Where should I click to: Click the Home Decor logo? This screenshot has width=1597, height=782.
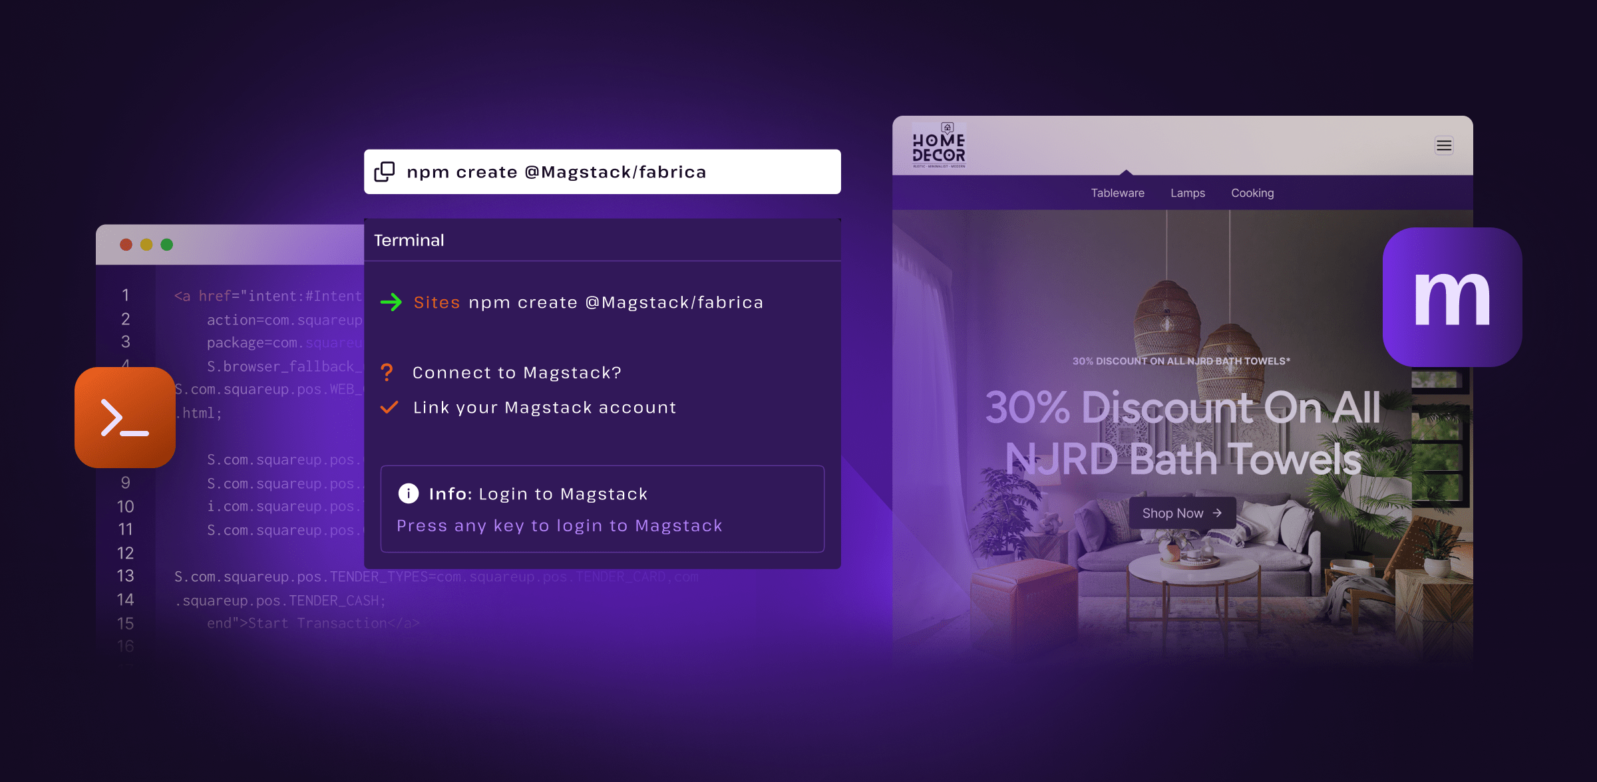coord(939,146)
